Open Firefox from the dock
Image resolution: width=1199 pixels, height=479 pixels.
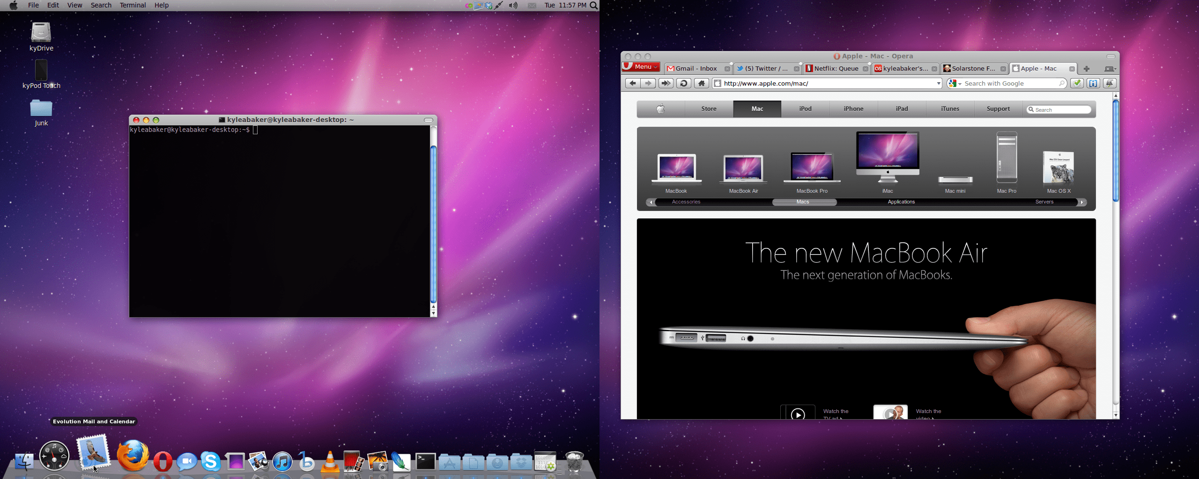point(133,455)
